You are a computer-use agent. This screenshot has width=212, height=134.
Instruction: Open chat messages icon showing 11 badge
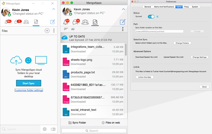(x=18, y=22)
